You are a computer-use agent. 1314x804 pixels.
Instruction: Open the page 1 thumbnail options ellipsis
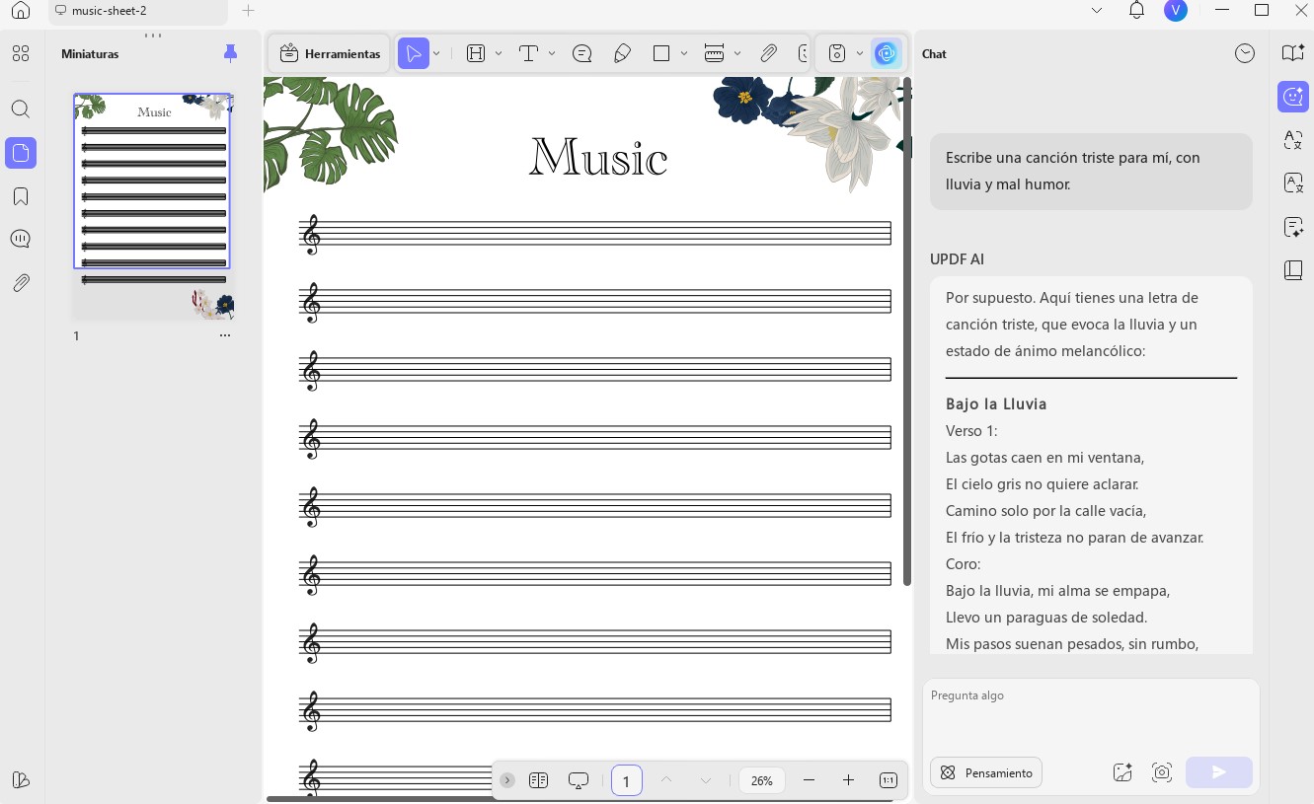pyautogui.click(x=225, y=335)
